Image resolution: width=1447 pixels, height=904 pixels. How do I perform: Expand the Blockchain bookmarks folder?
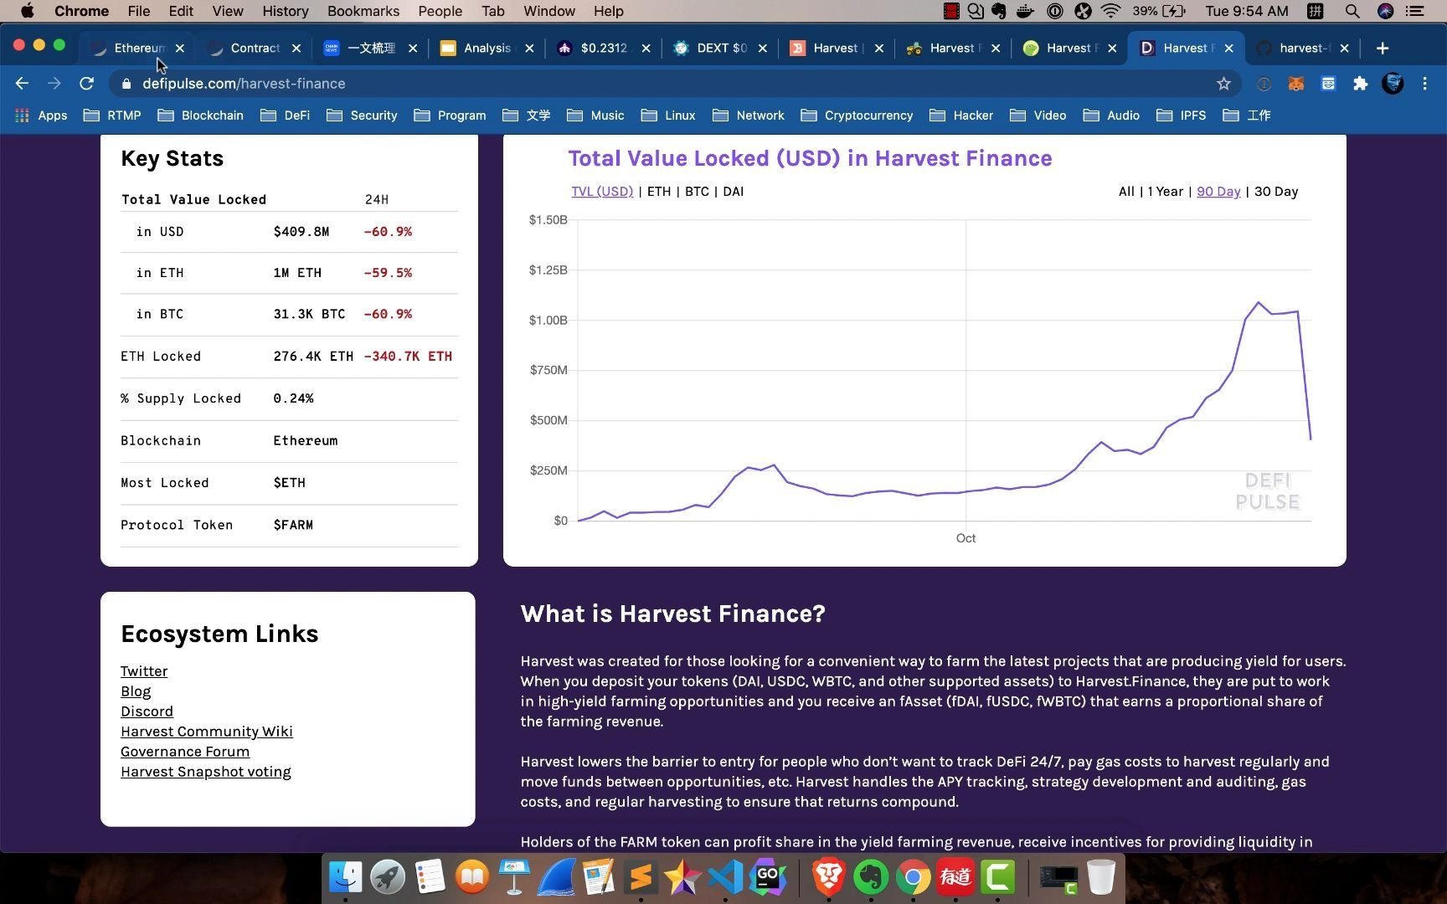201,116
